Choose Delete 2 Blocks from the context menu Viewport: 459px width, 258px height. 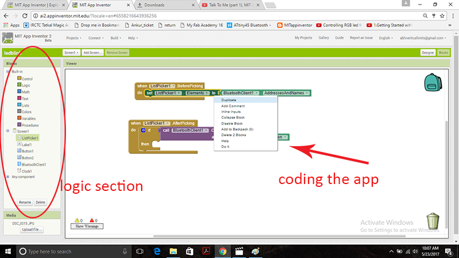[x=246, y=135]
